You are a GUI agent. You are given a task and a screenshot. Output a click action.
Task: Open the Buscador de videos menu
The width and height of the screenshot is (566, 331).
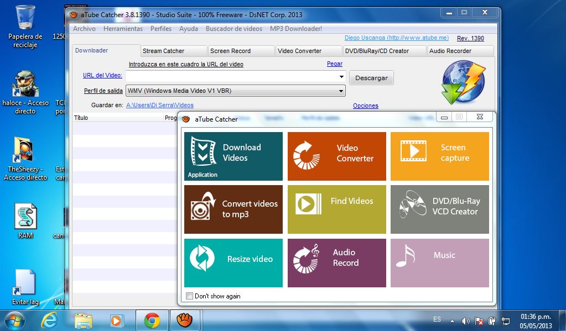tap(234, 29)
